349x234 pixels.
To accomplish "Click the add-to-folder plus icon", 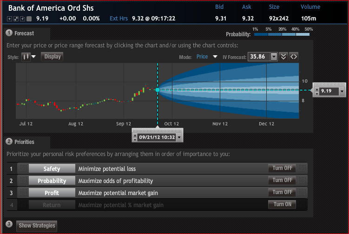I will tap(22, 19).
